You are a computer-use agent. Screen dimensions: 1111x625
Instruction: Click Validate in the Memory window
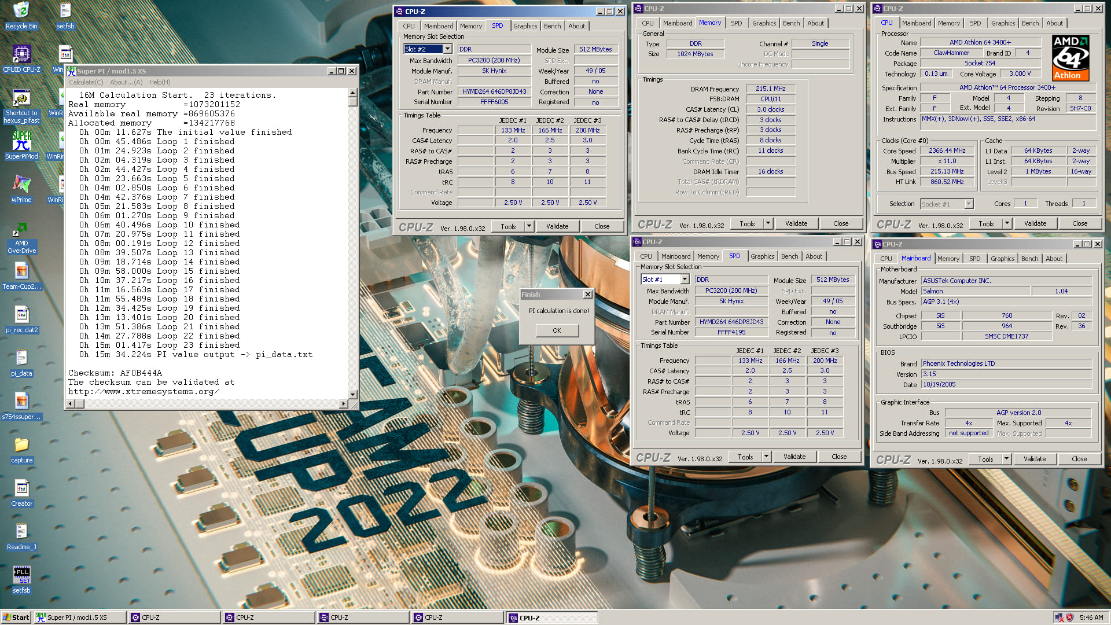[796, 223]
